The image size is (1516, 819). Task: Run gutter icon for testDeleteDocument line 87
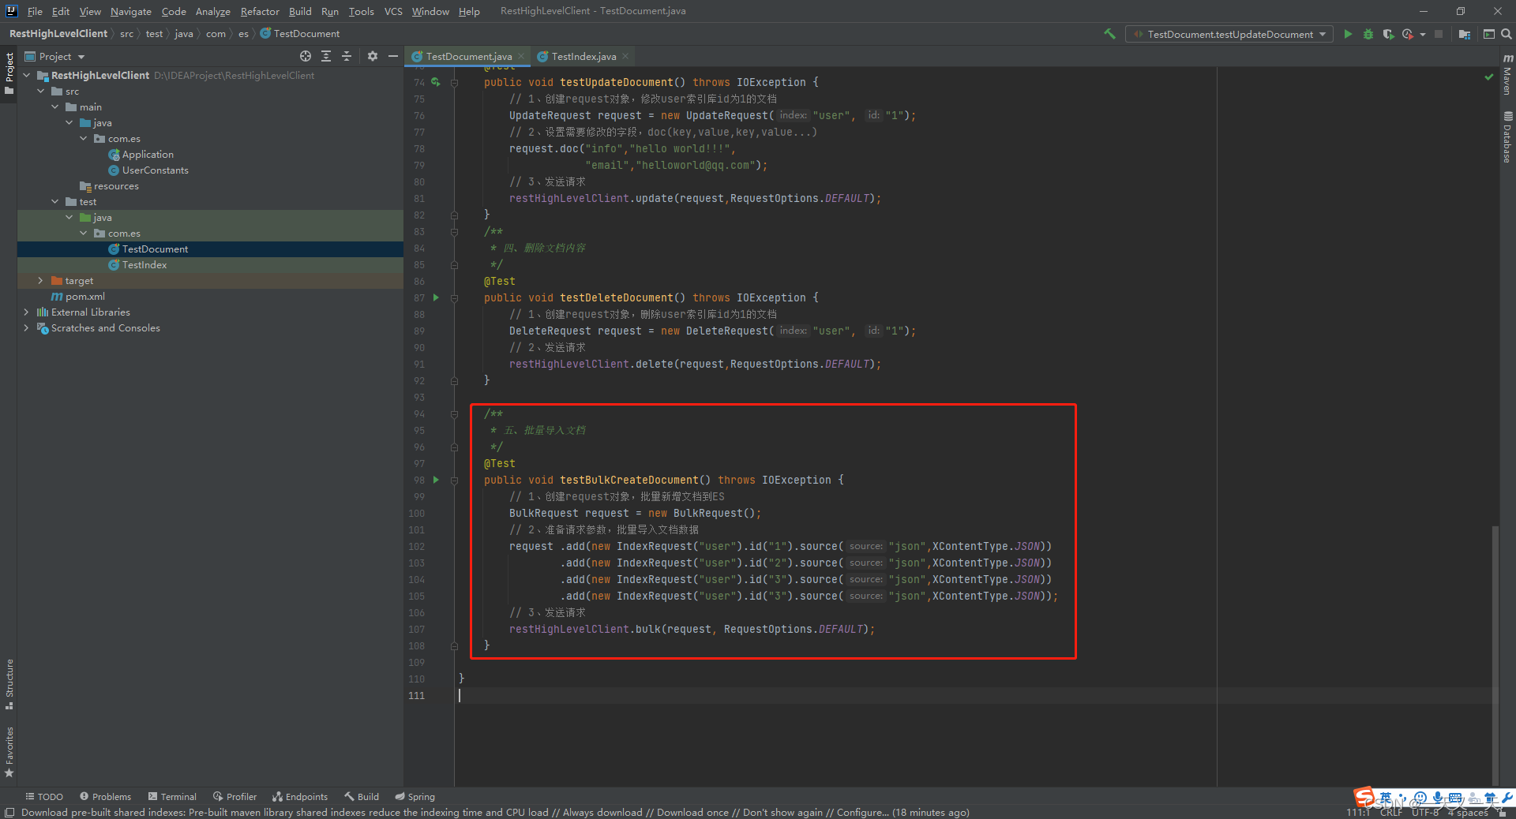[x=436, y=297]
